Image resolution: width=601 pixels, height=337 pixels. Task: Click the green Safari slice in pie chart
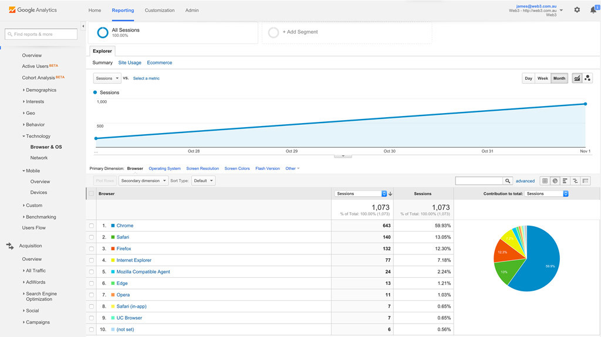click(509, 271)
